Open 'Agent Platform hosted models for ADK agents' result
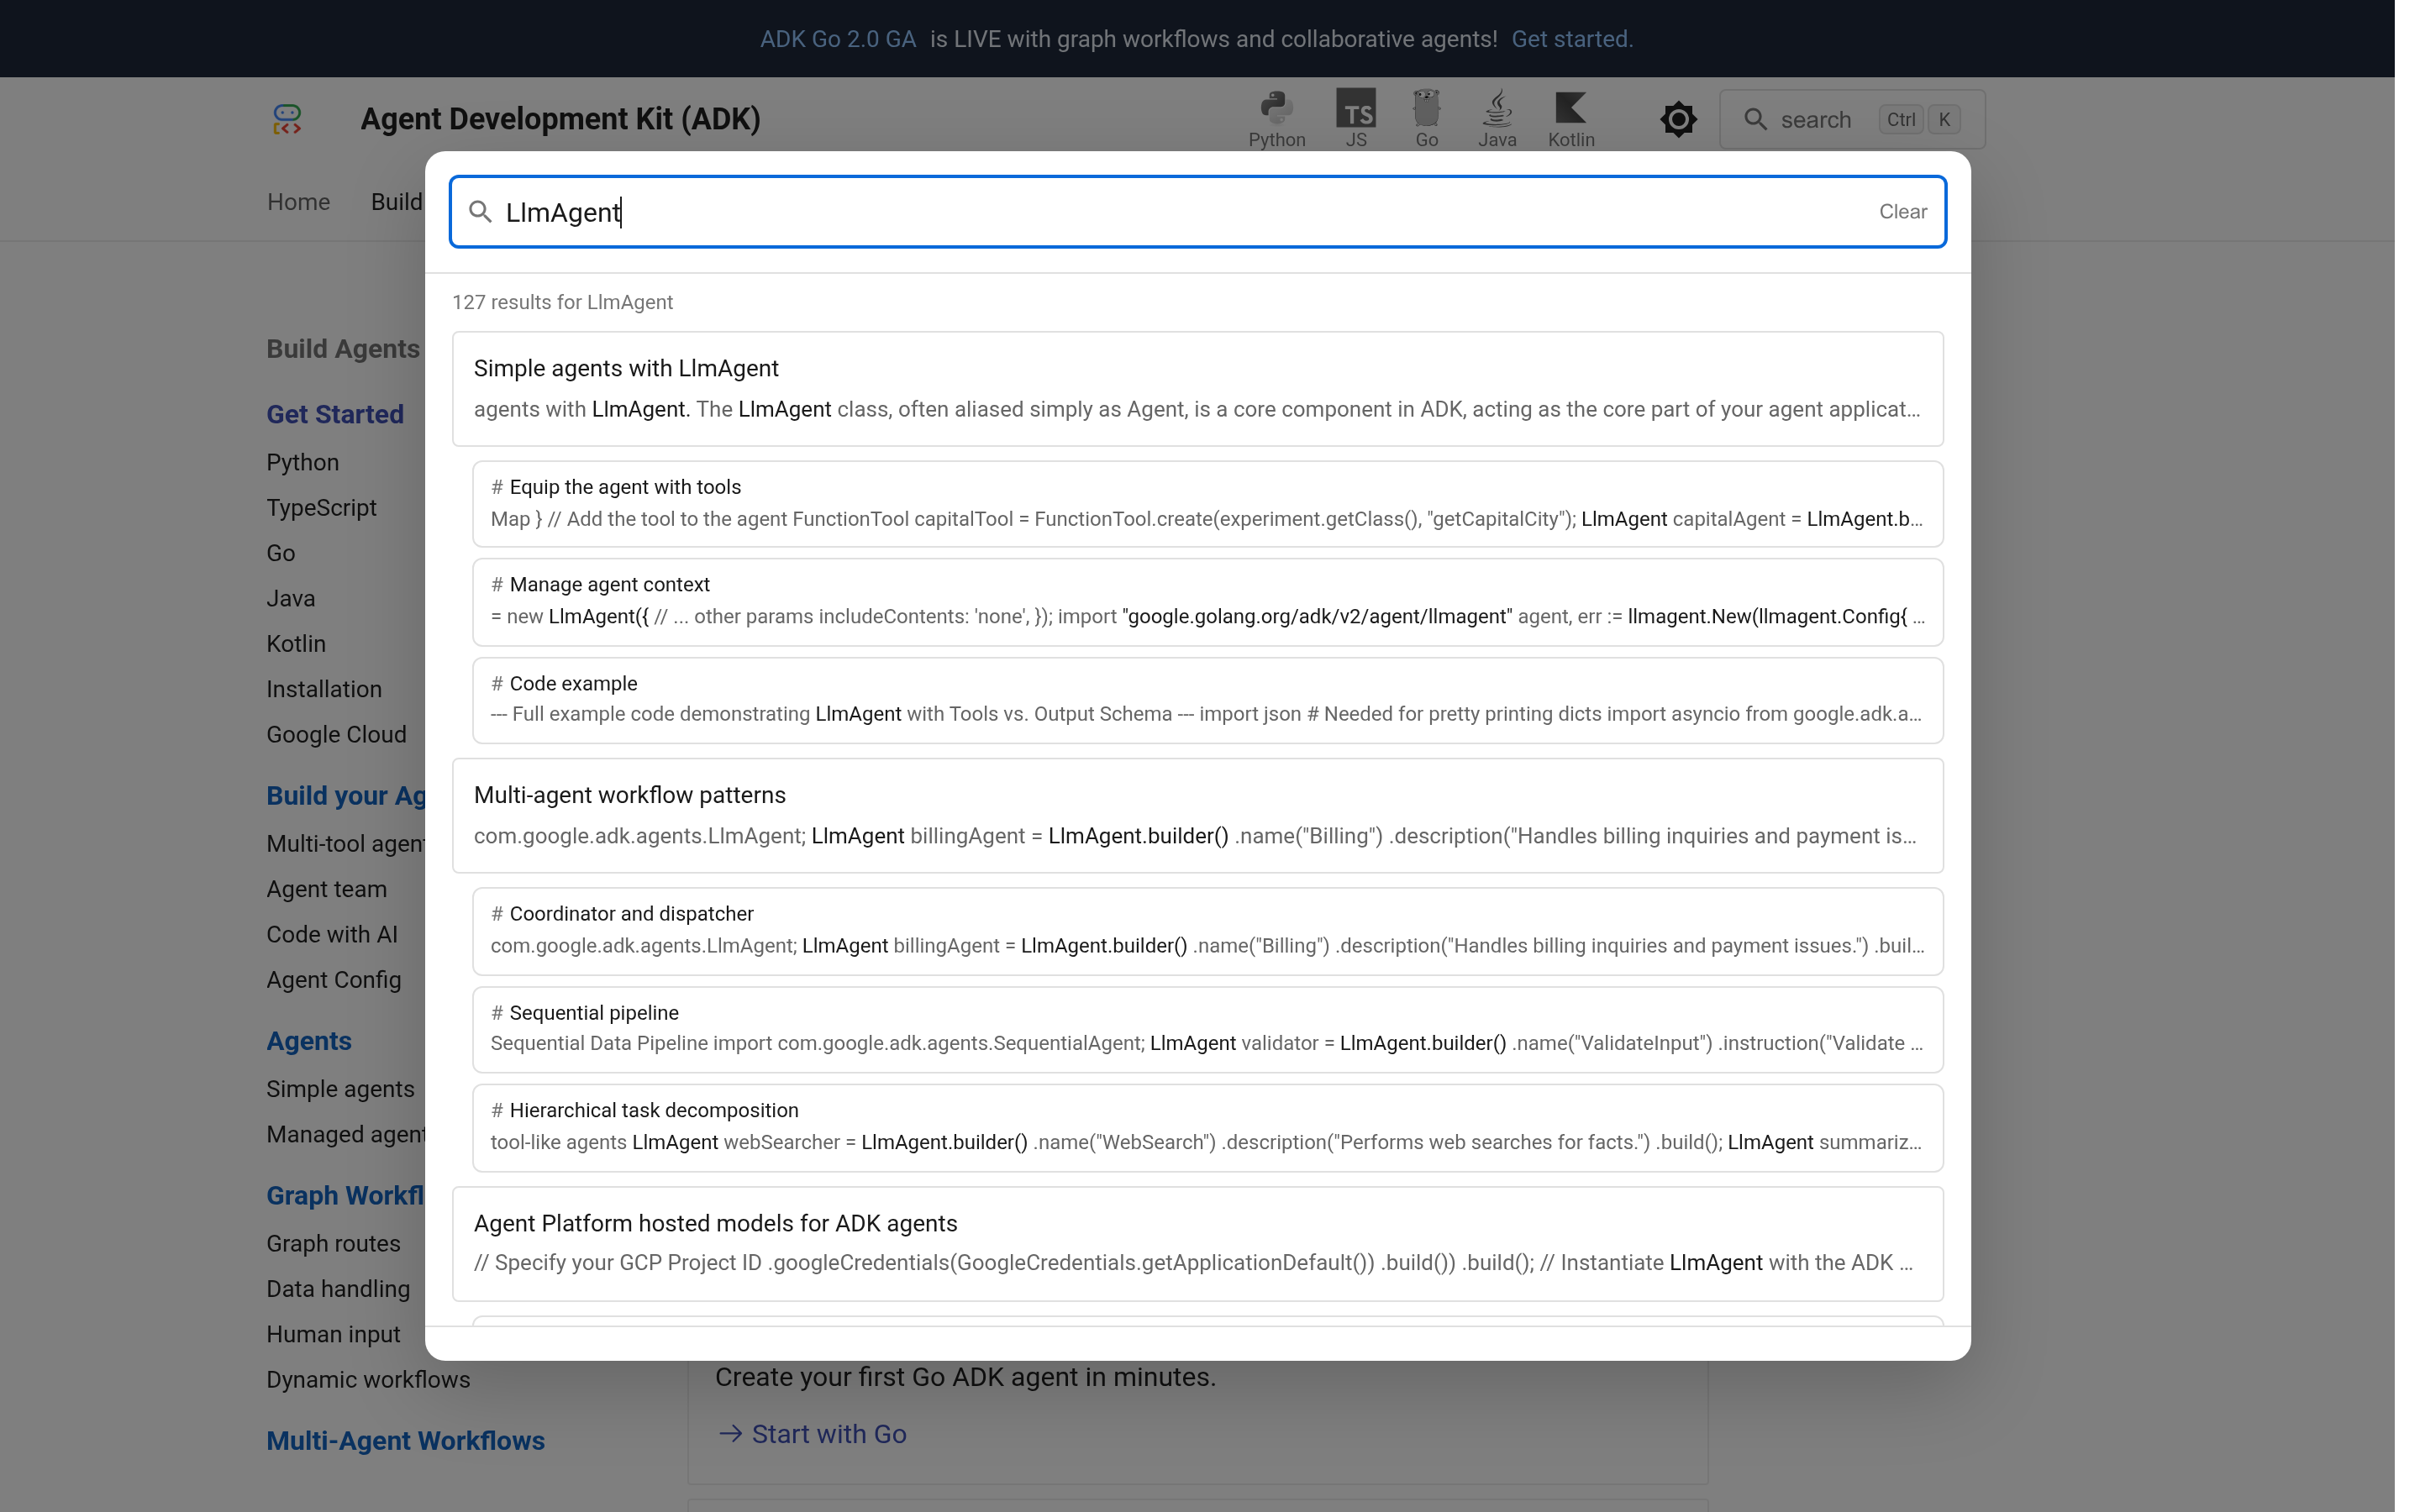The height and width of the screenshot is (1512, 2420). tap(1197, 1244)
